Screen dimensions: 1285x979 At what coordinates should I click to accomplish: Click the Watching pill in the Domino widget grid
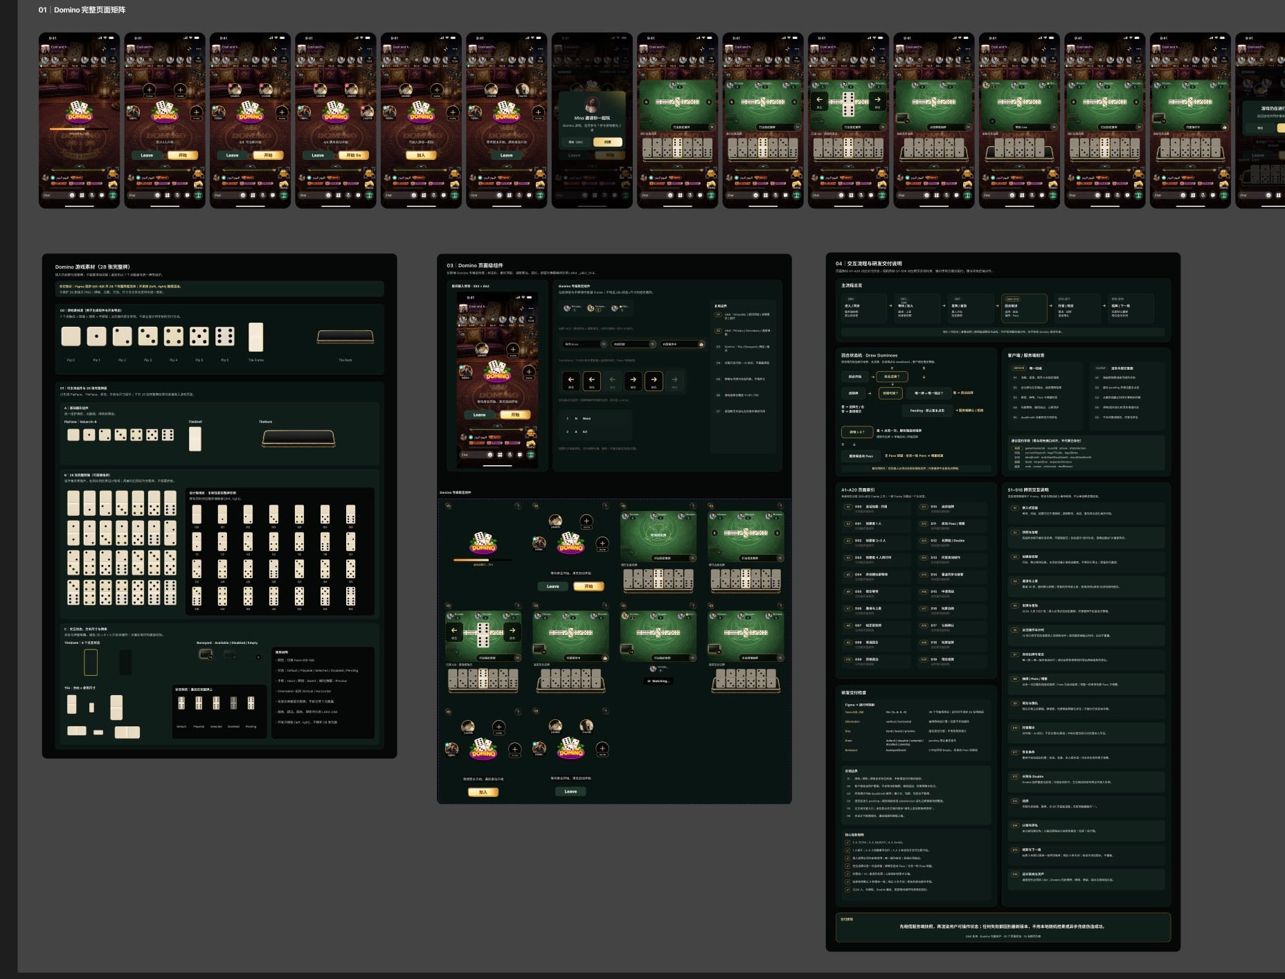658,681
